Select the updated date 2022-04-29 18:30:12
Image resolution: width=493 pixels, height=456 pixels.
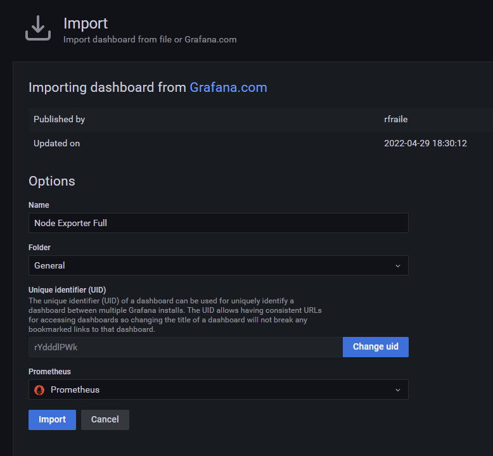click(425, 143)
